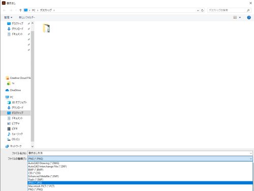The width and height of the screenshot is (254, 191).
Task: Click the New Folder button
Action: 27,17
